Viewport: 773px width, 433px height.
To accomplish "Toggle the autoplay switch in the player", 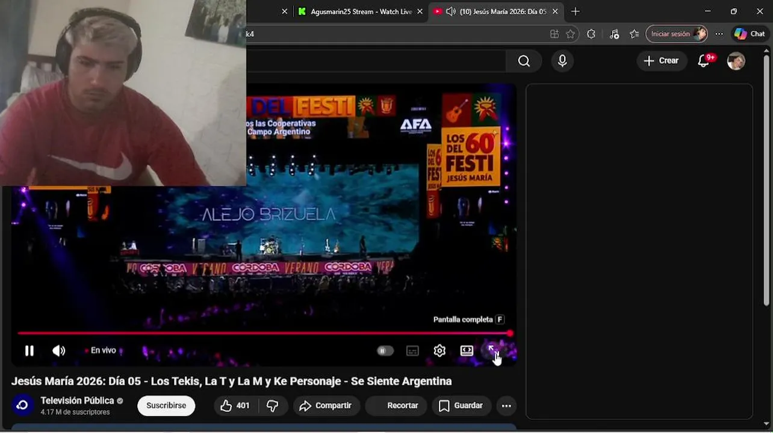I will tap(385, 351).
